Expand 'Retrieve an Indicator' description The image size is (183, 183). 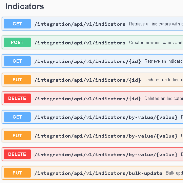(164, 61)
